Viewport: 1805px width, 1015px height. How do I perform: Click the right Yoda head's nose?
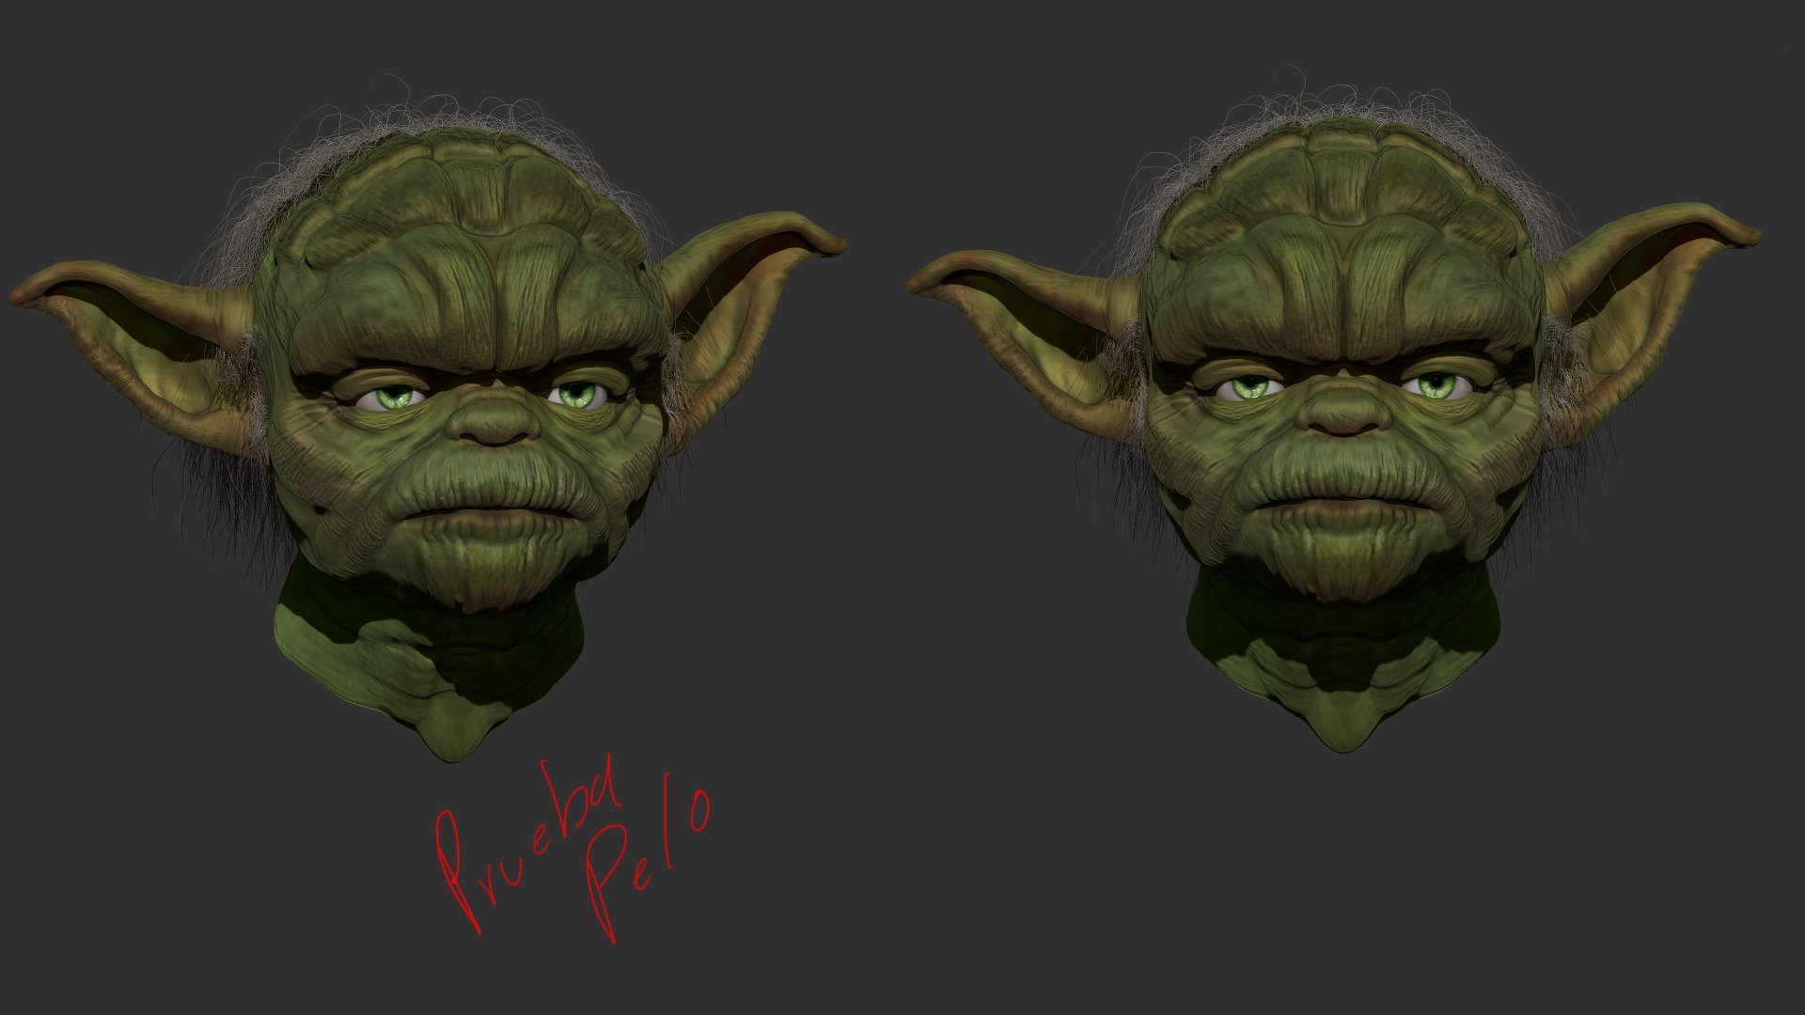pyautogui.click(x=1343, y=415)
